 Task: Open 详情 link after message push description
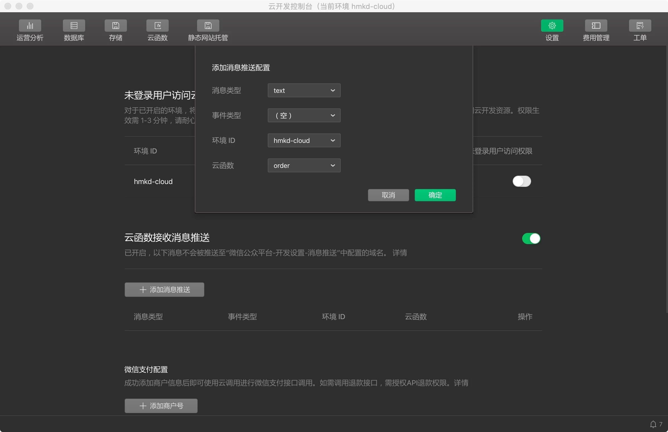pyautogui.click(x=399, y=253)
